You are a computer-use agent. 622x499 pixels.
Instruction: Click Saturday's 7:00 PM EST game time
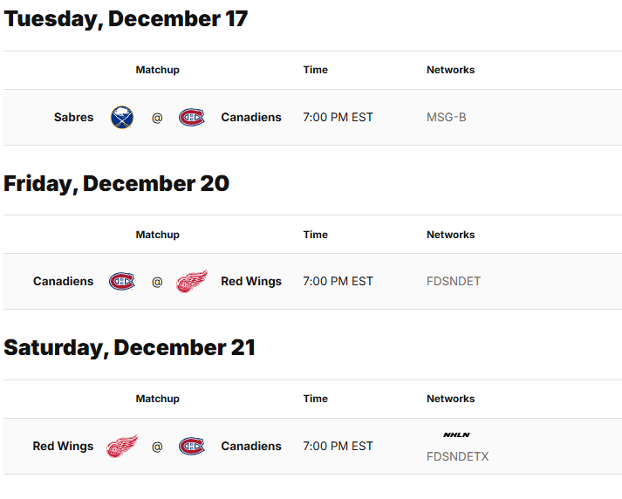[338, 446]
